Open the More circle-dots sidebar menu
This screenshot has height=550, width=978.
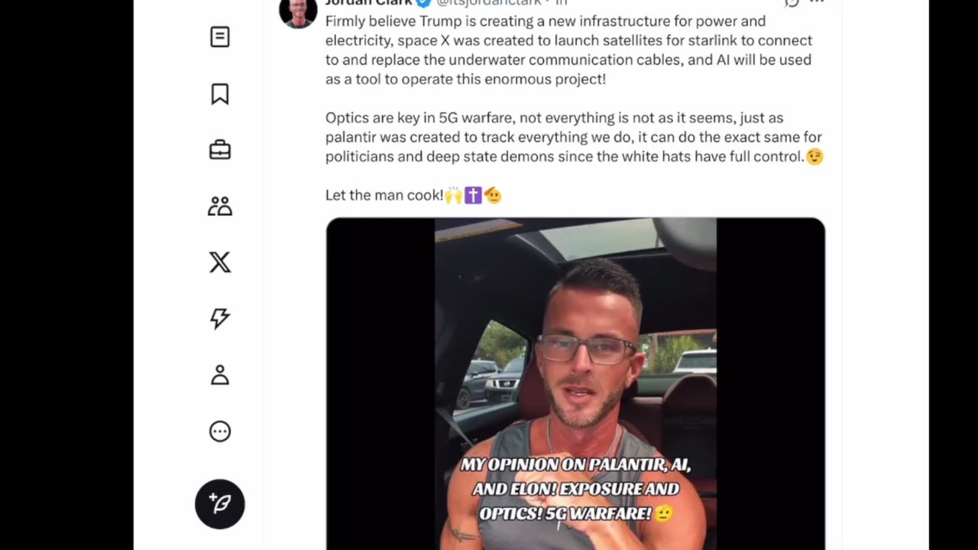220,432
